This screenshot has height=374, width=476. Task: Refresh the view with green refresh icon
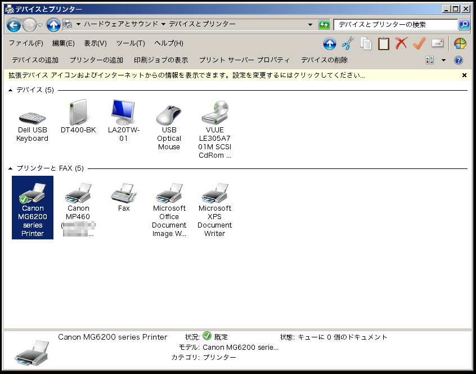coord(324,25)
